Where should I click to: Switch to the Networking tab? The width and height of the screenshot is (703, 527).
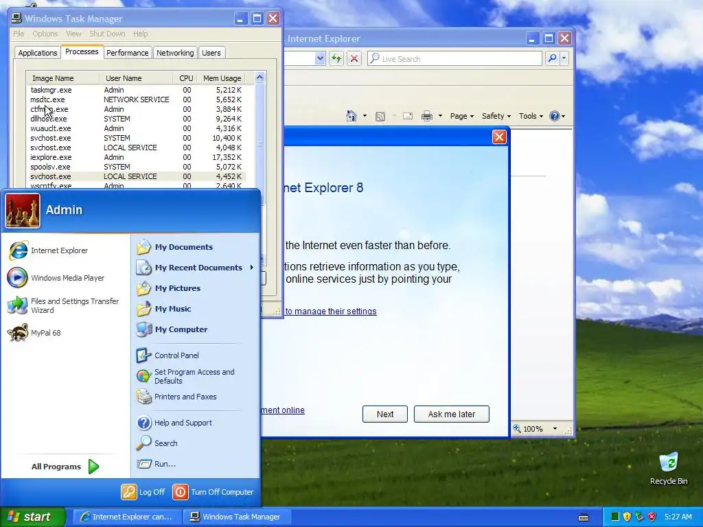pos(175,53)
